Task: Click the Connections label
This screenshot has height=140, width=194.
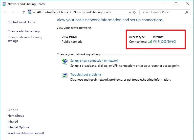Action: [x=138, y=42]
